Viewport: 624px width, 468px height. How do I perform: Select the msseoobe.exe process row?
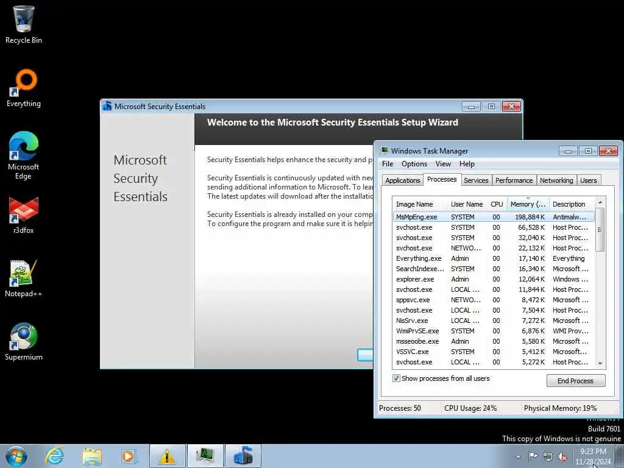[x=493, y=341]
